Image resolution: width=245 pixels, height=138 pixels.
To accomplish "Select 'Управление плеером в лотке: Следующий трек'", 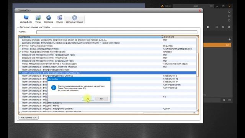I will (x=107, y=61).
